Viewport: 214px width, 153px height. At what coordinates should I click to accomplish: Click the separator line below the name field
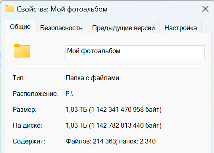tap(108, 66)
